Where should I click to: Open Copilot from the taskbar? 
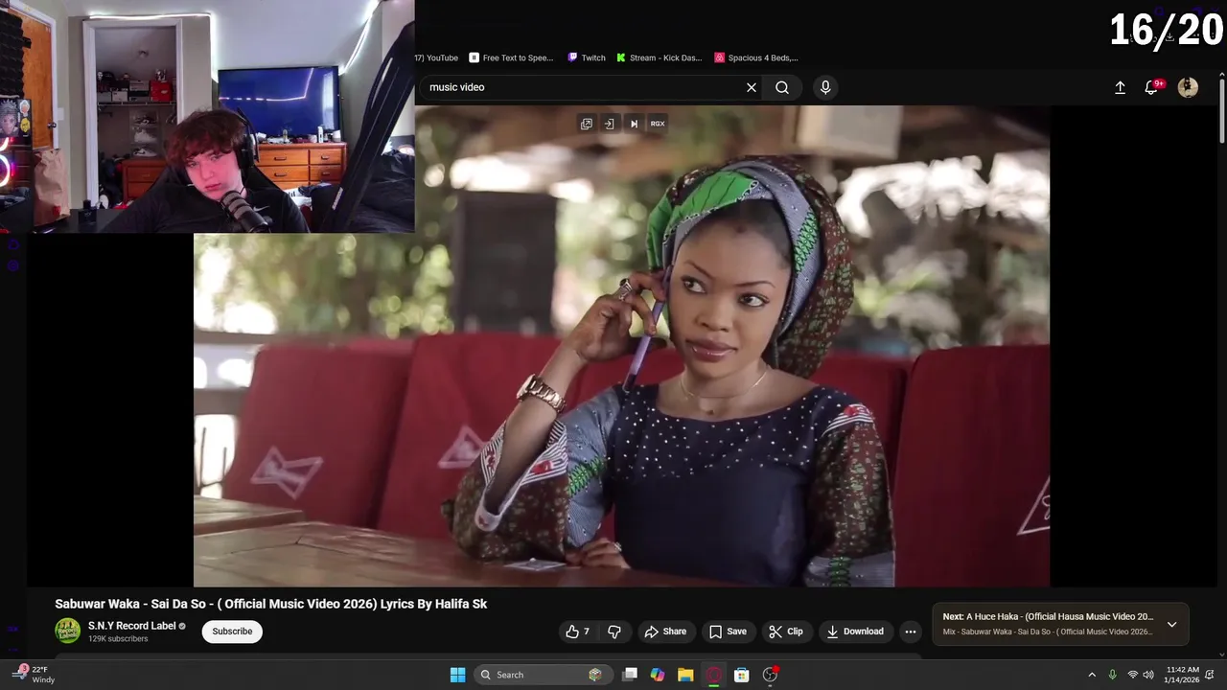tap(658, 675)
